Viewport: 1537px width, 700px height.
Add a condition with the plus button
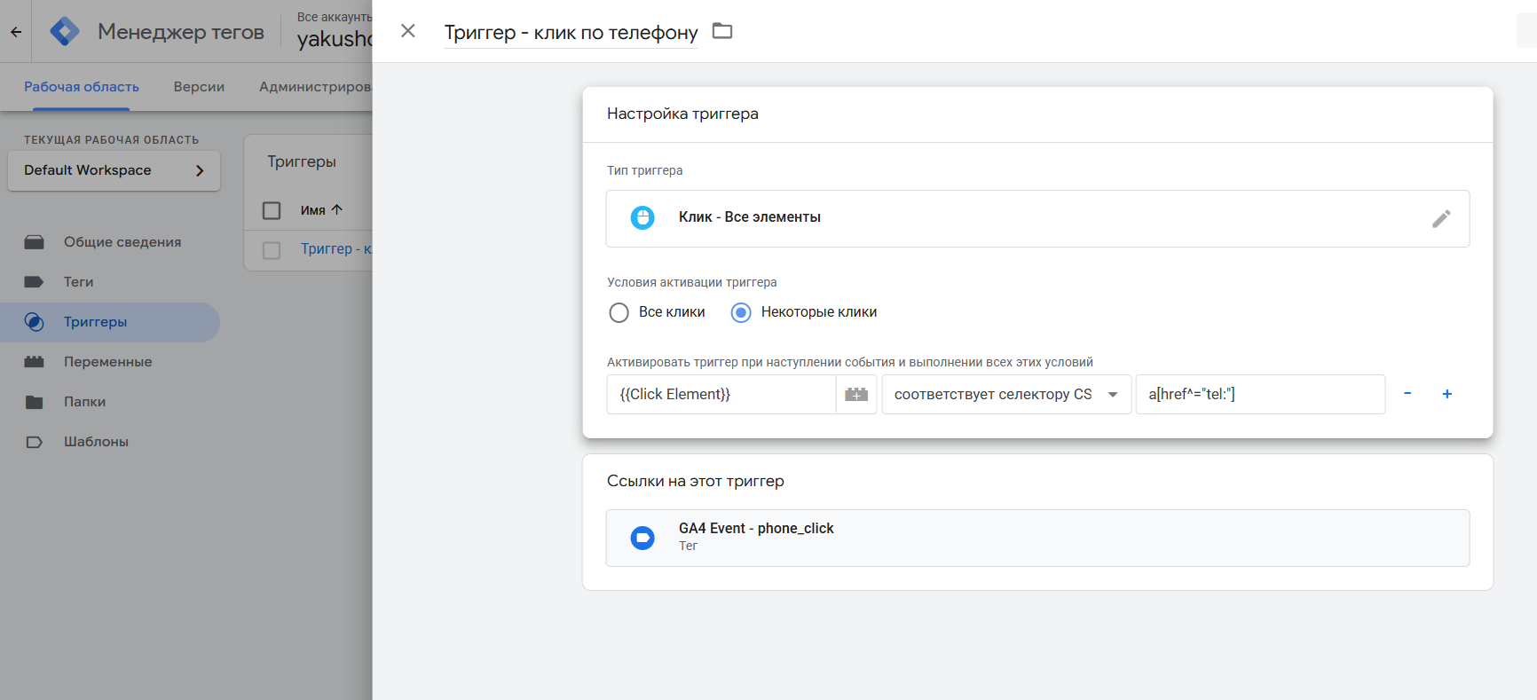1446,394
